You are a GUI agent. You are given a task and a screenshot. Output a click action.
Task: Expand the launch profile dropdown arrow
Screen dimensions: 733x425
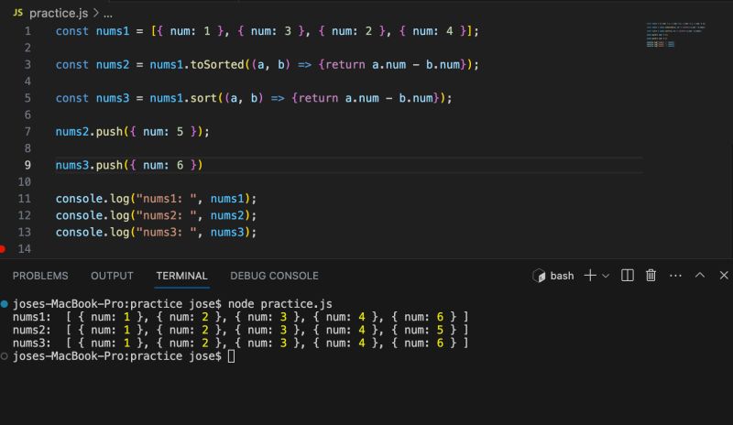[x=606, y=276]
